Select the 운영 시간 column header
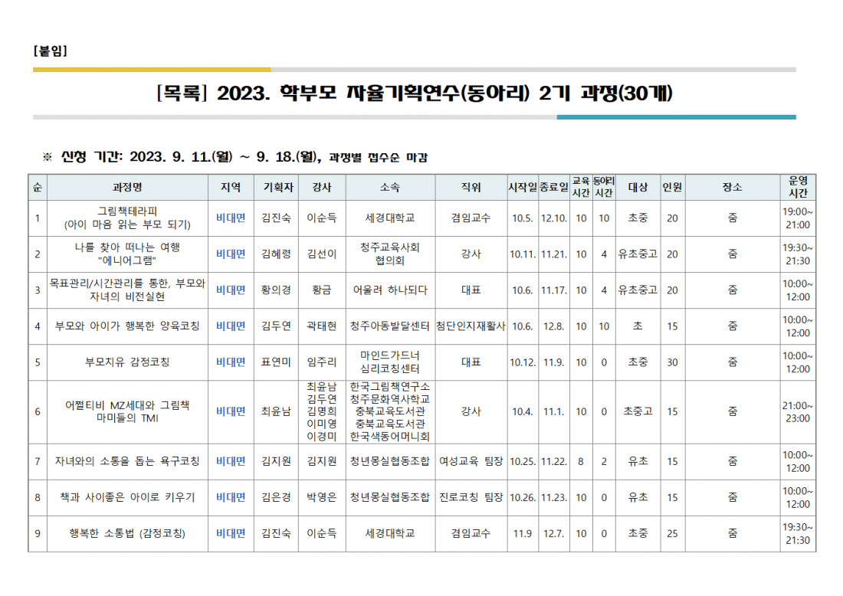The height and width of the screenshot is (596, 843). (798, 187)
